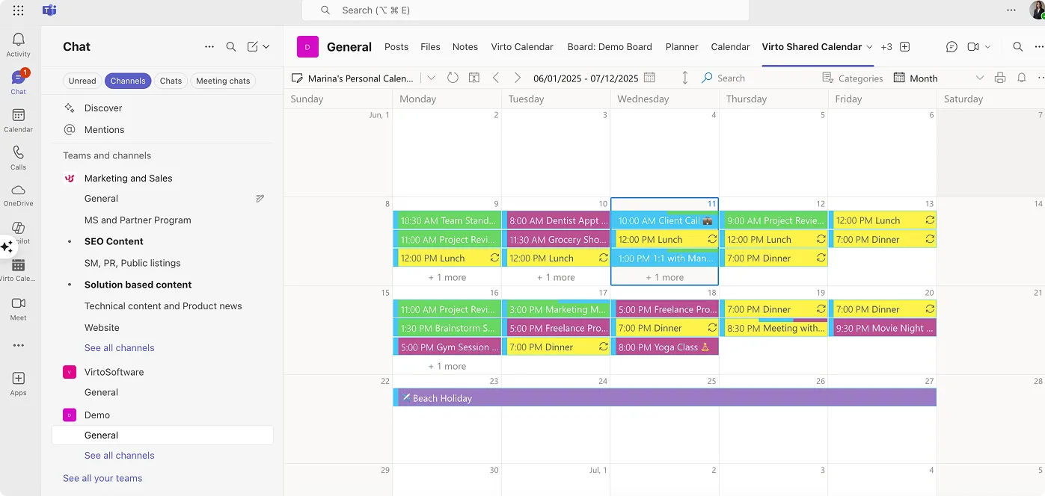
Task: Open OneDrive from the left rail
Action: tap(18, 193)
